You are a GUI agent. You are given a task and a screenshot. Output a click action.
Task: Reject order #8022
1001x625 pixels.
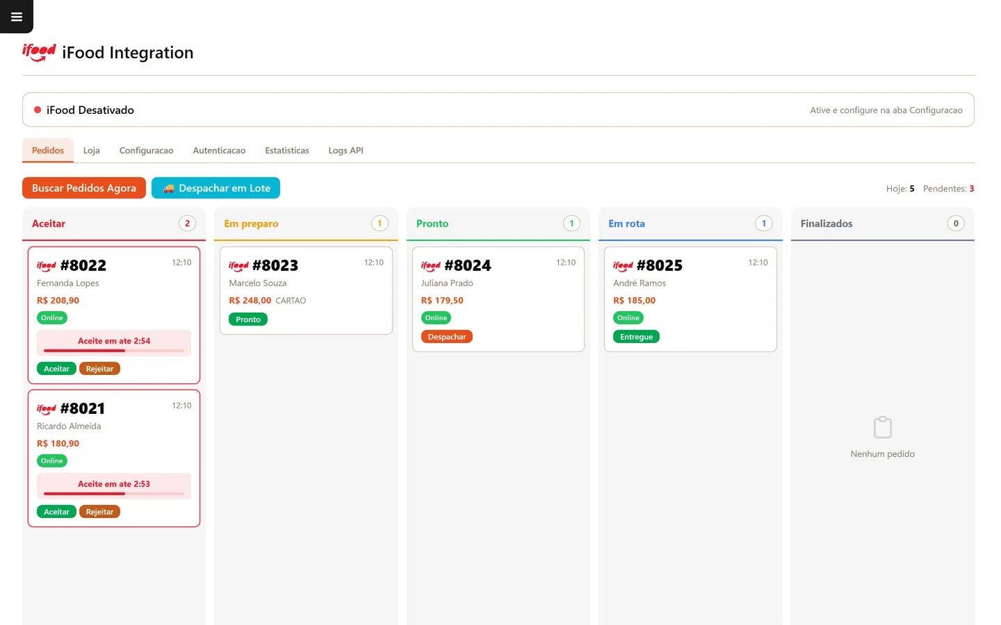[99, 369]
